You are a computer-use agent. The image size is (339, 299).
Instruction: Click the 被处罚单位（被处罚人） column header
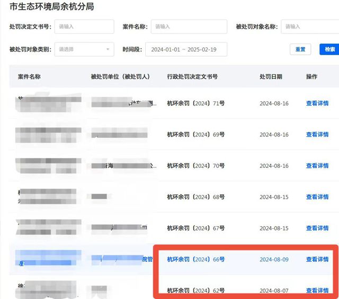120,76
